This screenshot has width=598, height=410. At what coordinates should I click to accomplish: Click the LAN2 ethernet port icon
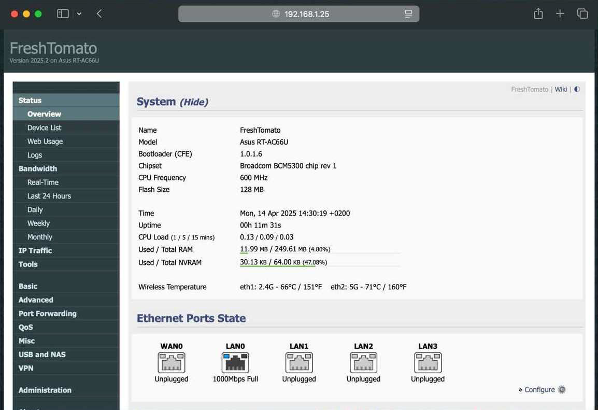[363, 362]
